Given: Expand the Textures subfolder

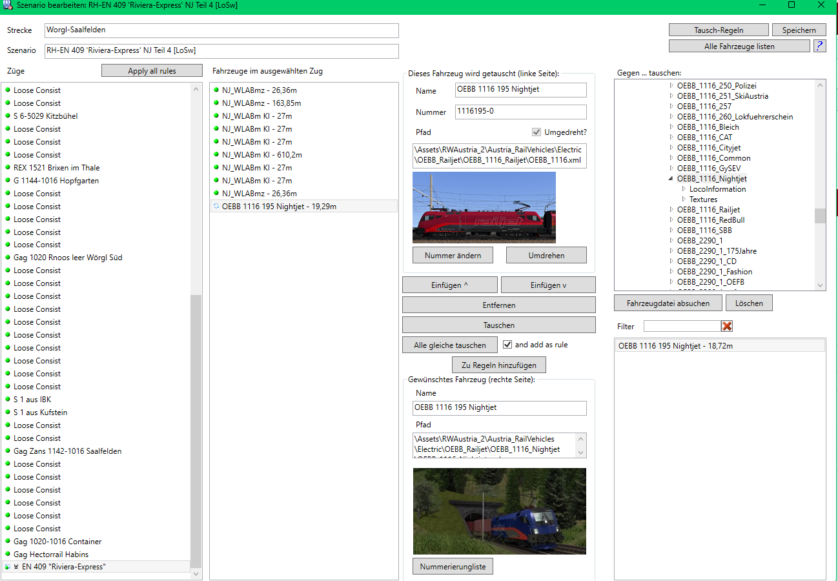Looking at the screenshot, I should coord(683,199).
